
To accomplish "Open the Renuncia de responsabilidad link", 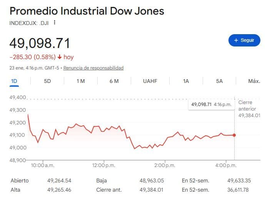I will click(93, 68).
